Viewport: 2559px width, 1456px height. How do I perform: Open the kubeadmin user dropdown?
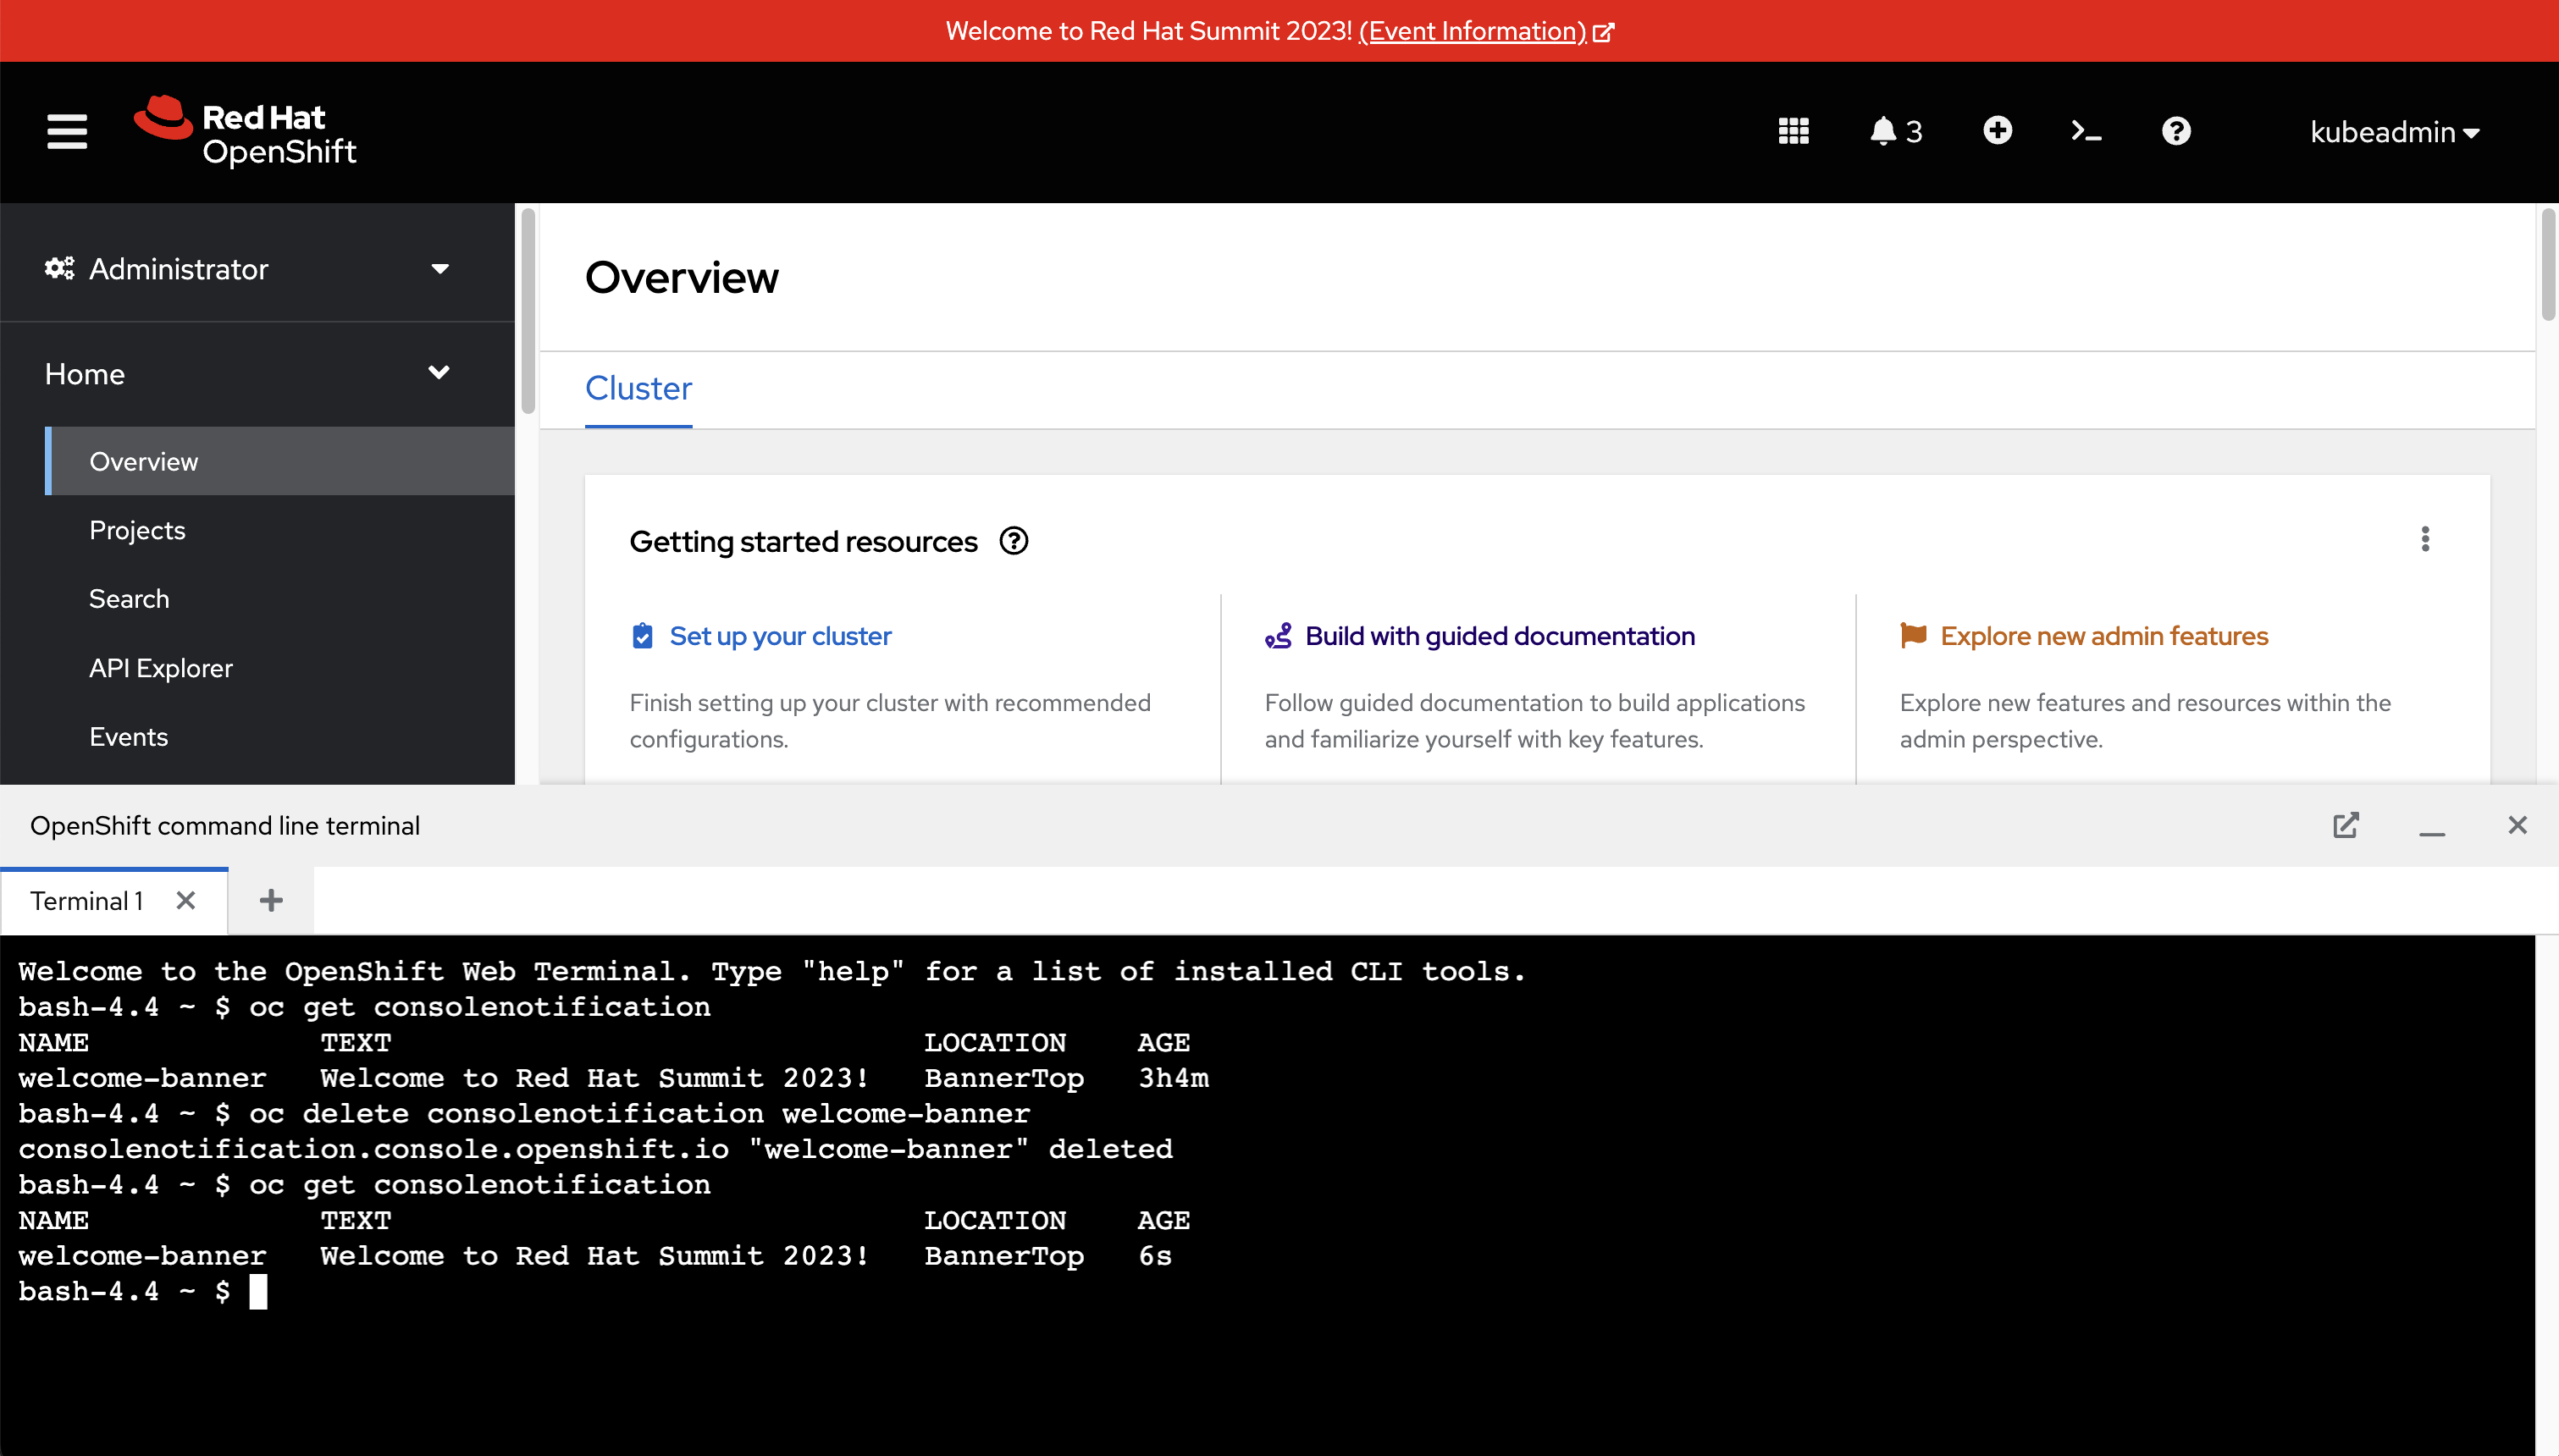click(x=2394, y=131)
